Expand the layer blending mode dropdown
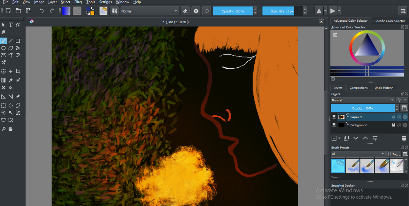The width and height of the screenshot is (409, 206). tap(363, 100)
